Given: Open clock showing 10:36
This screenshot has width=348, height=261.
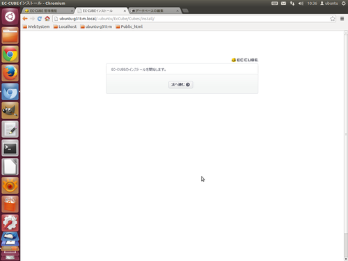Looking at the screenshot, I should pyautogui.click(x=312, y=3).
